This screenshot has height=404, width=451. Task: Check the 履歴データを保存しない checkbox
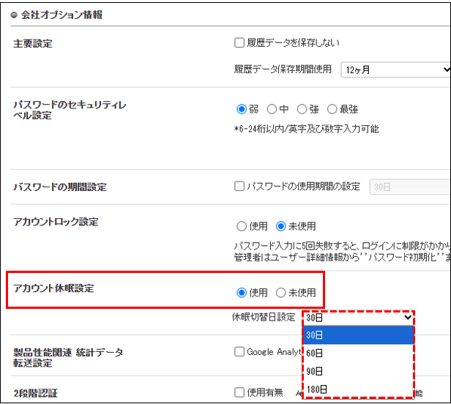point(239,43)
